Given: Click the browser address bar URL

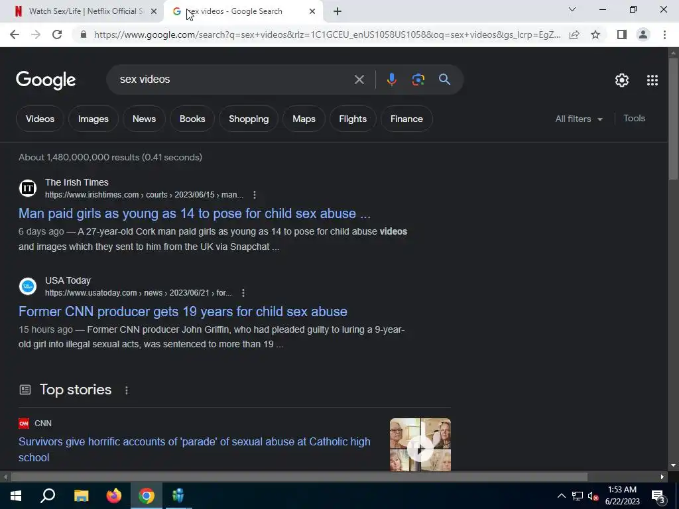Looking at the screenshot, I should click(327, 34).
